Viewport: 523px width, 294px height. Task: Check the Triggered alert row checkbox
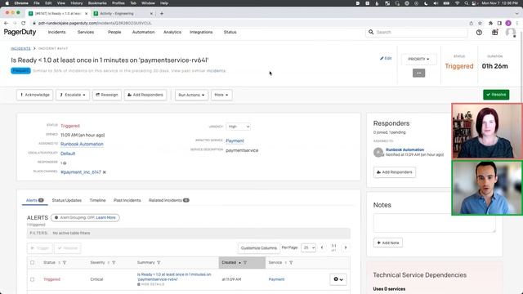pos(33,279)
